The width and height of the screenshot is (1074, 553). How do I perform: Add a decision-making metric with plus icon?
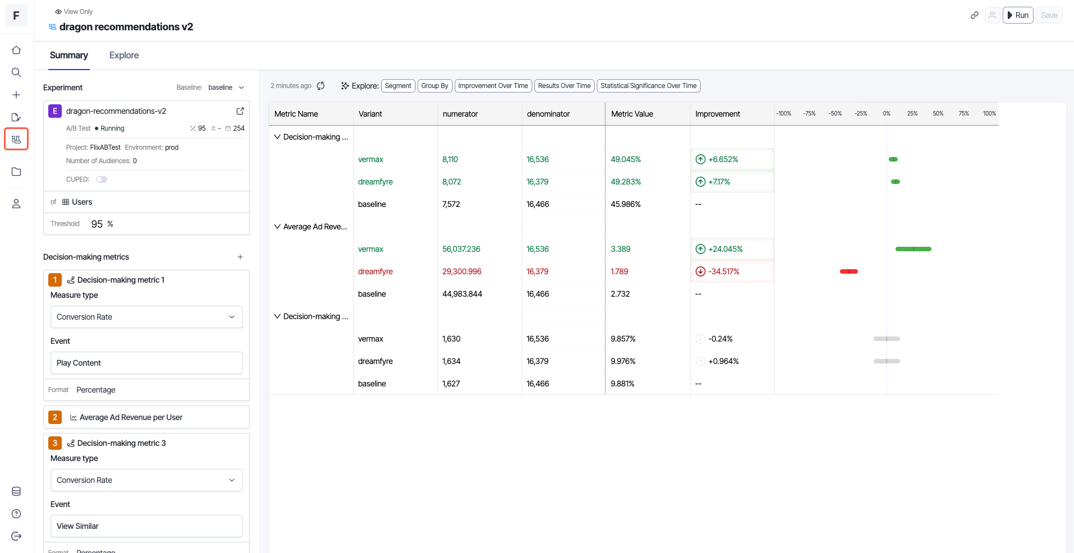(x=240, y=257)
